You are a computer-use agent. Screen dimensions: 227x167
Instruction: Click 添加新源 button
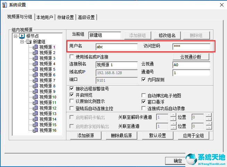tap(86, 135)
